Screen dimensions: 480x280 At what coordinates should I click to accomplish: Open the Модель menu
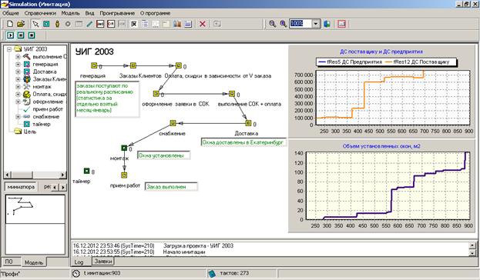point(70,13)
